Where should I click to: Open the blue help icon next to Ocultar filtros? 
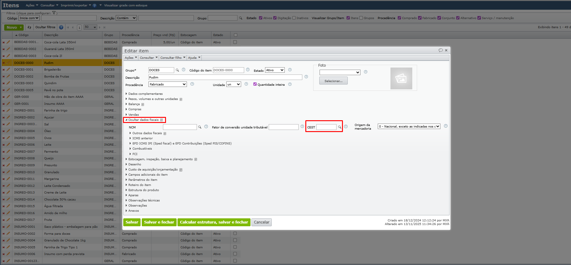61,27
